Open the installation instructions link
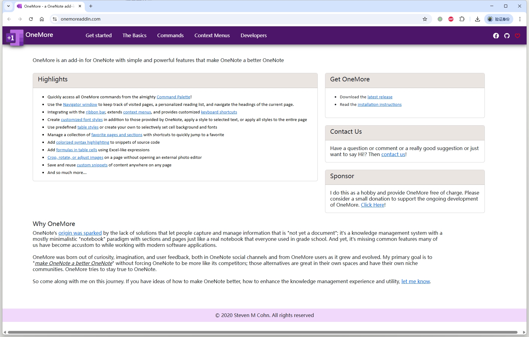The height and width of the screenshot is (337, 529). tap(379, 104)
